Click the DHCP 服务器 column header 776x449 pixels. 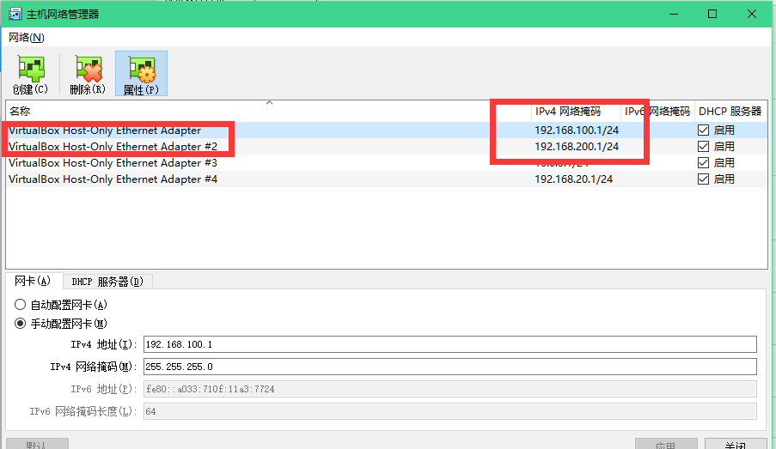point(730,112)
